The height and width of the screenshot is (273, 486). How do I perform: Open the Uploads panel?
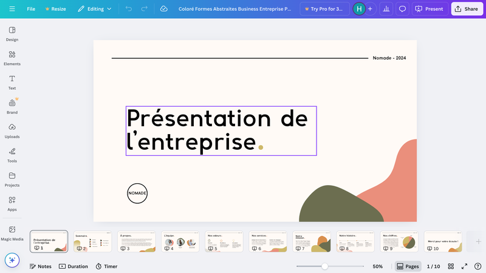[x=12, y=131]
